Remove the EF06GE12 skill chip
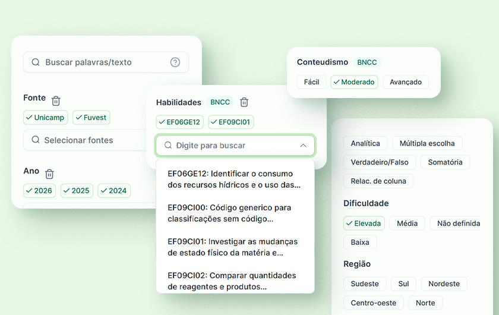The height and width of the screenshot is (315, 499). click(x=180, y=122)
